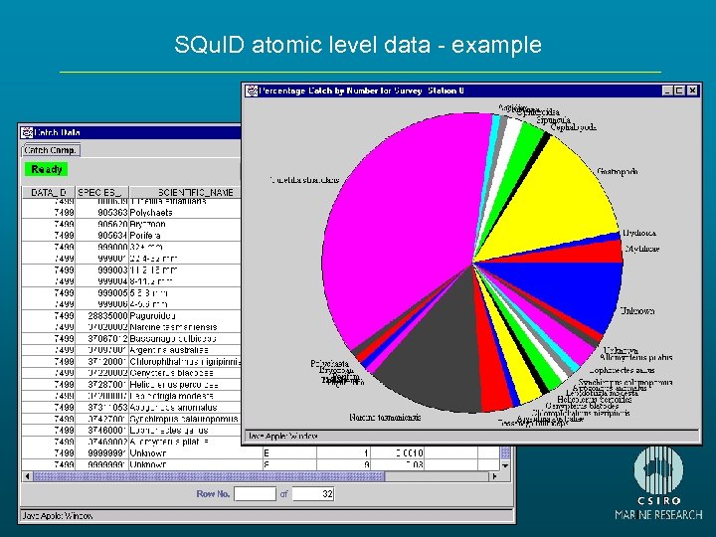Click the DATA_ID column header
The height and width of the screenshot is (537, 716).
[49, 192]
